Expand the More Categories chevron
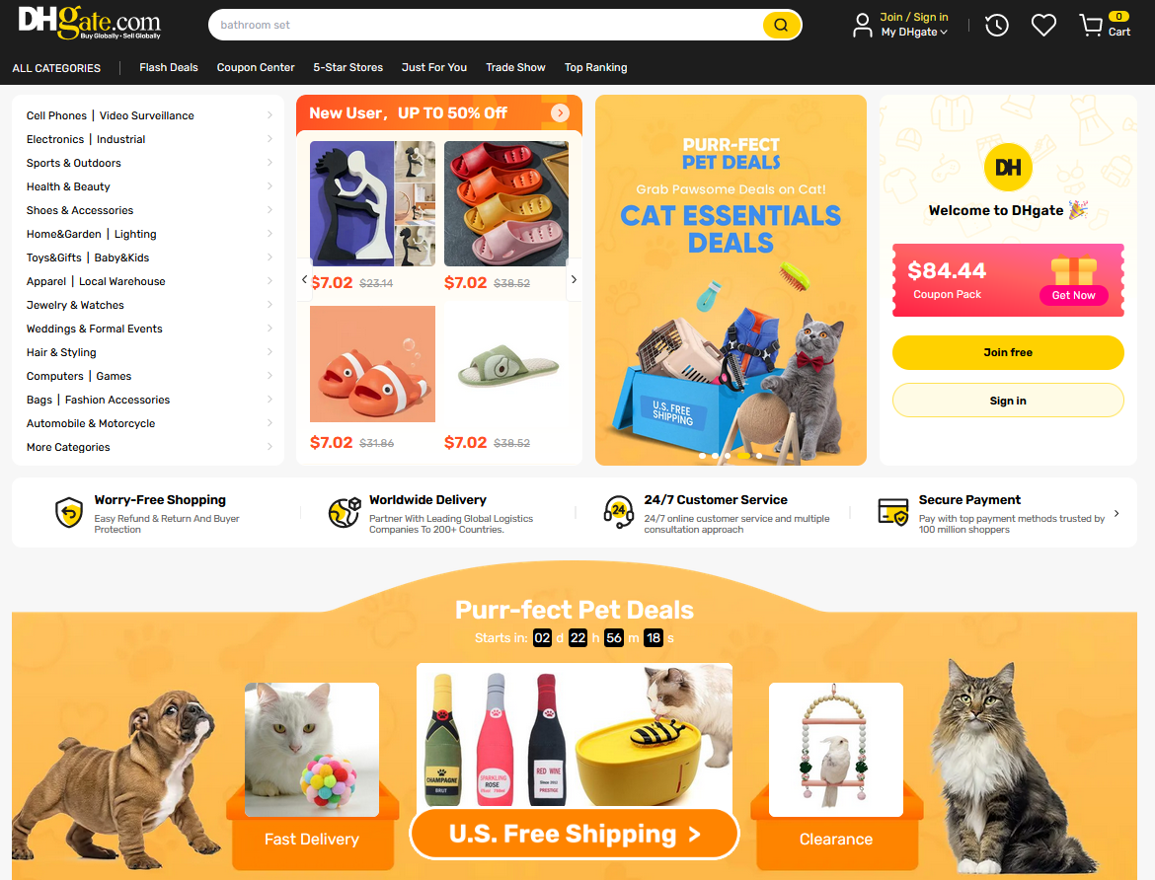Screen dimensions: 1155x880 click(x=269, y=446)
